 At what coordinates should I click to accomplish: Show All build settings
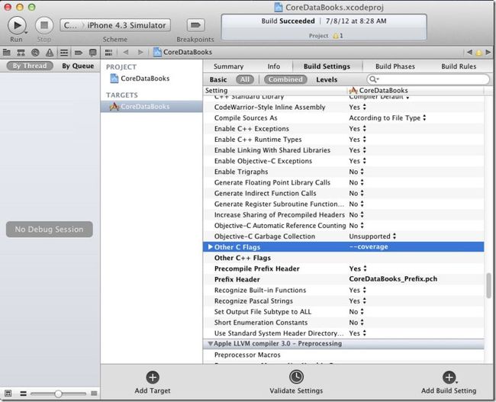[x=244, y=79]
